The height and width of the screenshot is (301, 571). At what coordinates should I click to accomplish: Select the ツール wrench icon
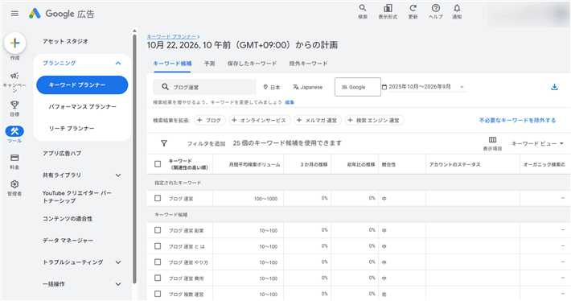14,131
